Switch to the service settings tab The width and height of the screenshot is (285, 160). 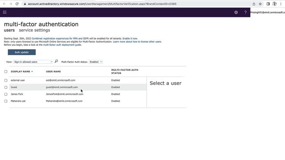pyautogui.click(x=34, y=30)
